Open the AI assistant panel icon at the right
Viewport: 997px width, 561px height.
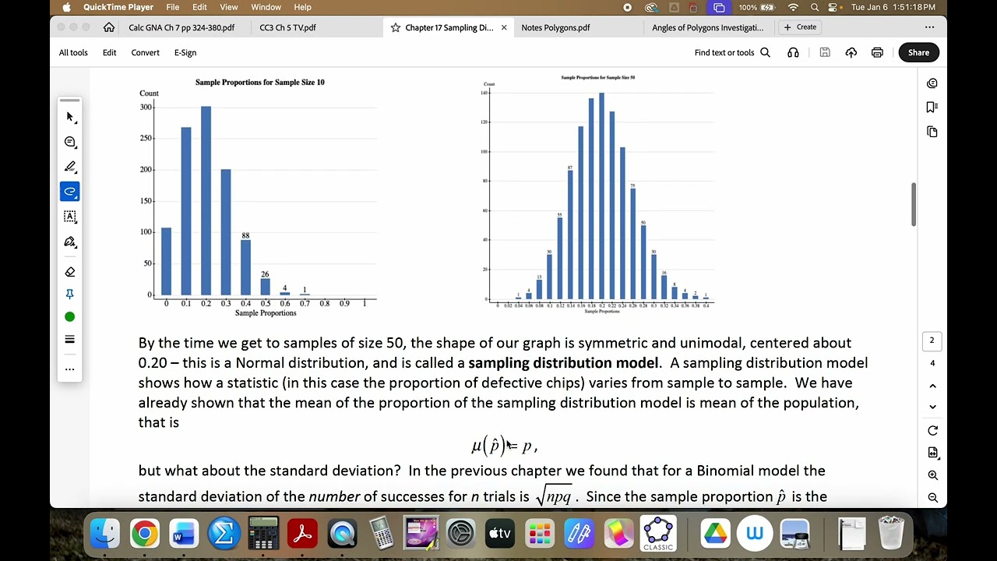932,83
